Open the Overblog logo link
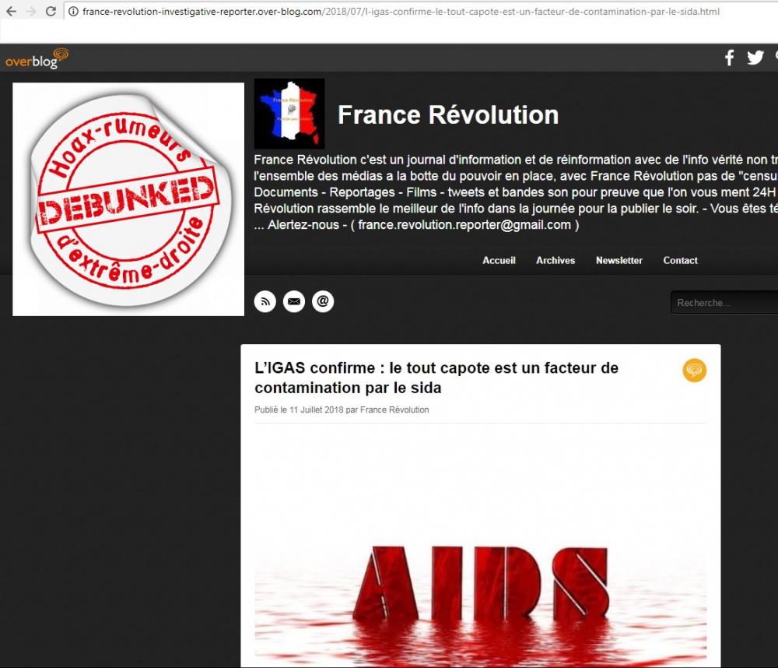 click(x=37, y=58)
